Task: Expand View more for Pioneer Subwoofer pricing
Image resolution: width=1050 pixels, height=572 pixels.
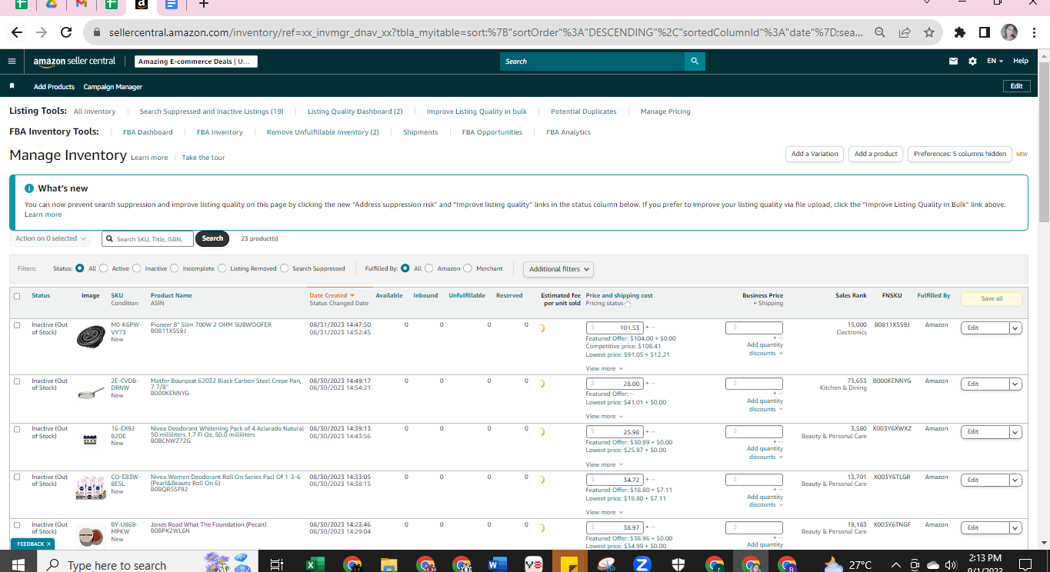Action: 603,368
